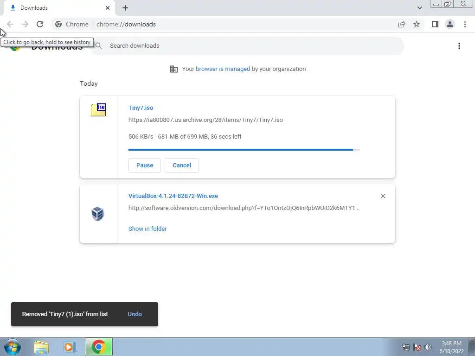
Task: Click the browser back arrow
Action: [x=10, y=24]
